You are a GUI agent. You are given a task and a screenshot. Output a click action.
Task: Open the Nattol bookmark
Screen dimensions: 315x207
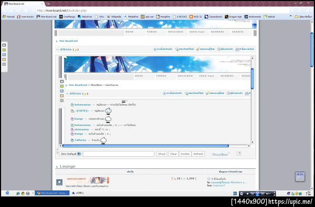(269, 17)
